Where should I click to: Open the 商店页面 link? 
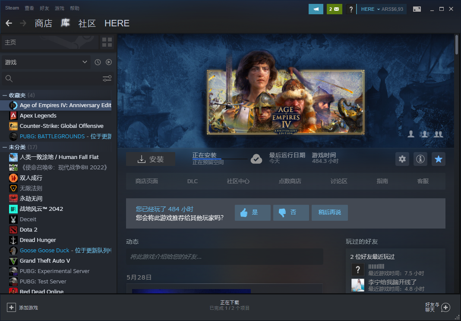147,181
